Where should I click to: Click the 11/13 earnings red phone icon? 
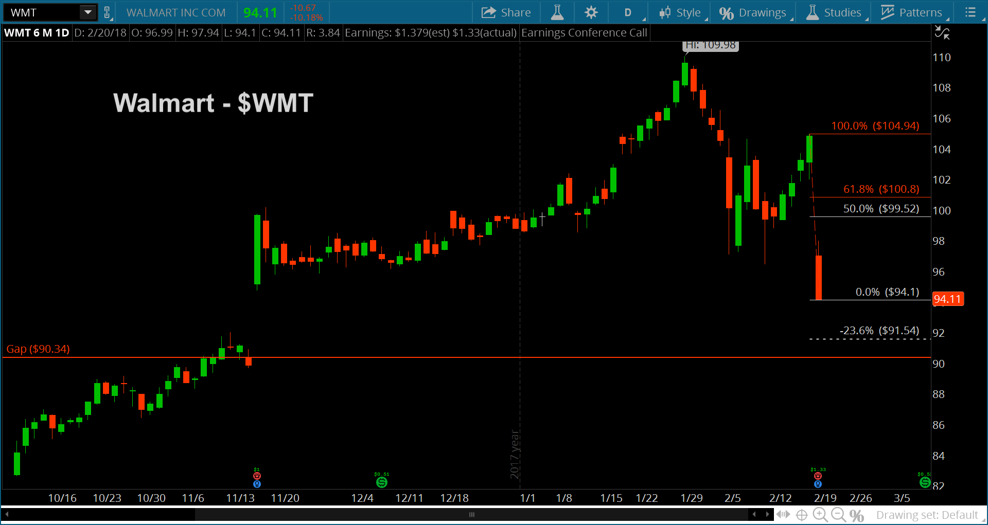[x=257, y=476]
